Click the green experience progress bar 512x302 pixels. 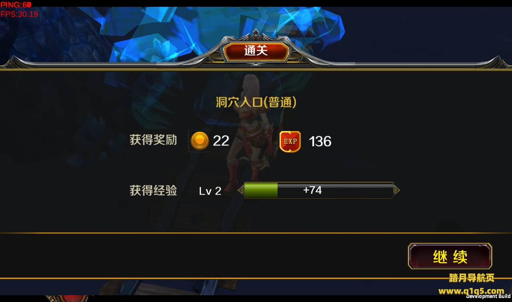319,190
